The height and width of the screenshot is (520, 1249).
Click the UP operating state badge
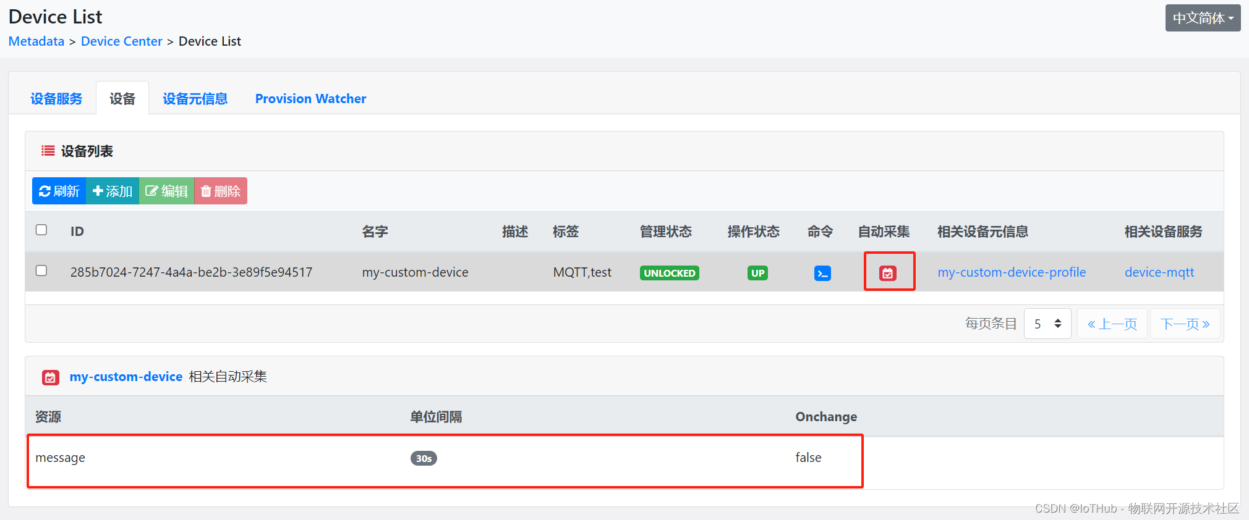tap(758, 273)
